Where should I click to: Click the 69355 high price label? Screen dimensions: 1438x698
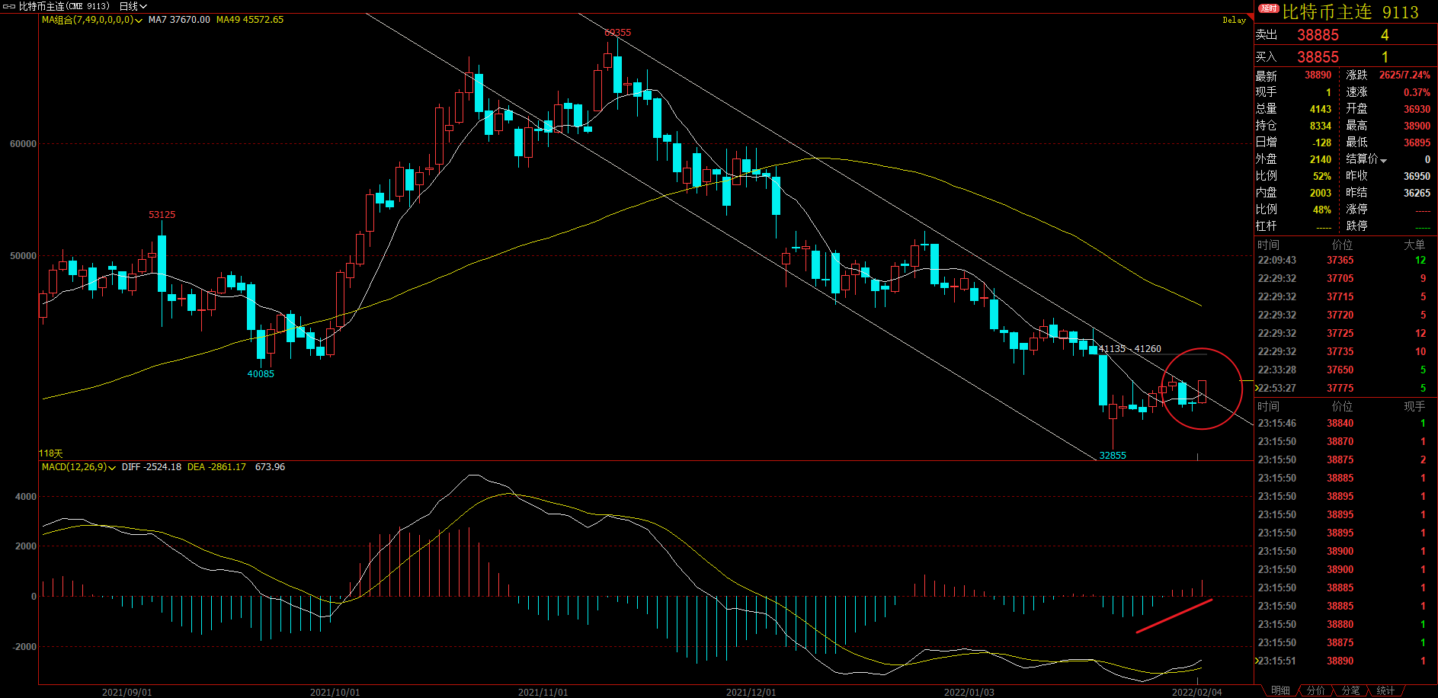(617, 33)
